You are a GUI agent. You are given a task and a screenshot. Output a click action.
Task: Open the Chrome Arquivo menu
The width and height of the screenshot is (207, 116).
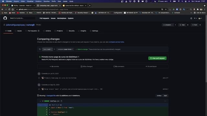click(x=16, y=1)
